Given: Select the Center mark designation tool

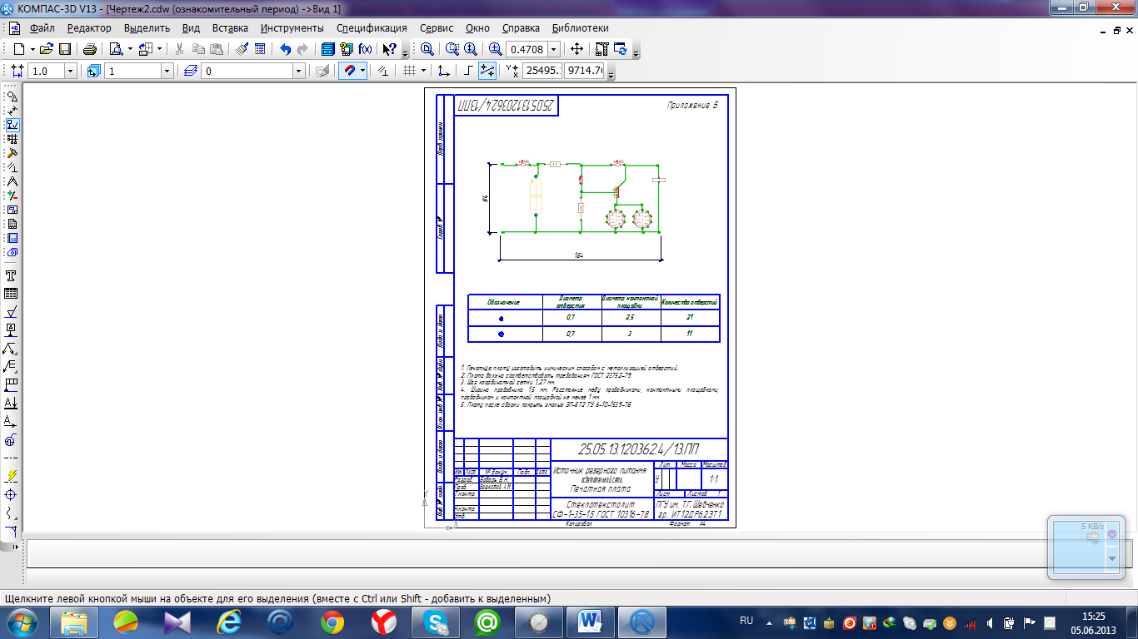Looking at the screenshot, I should [12, 494].
